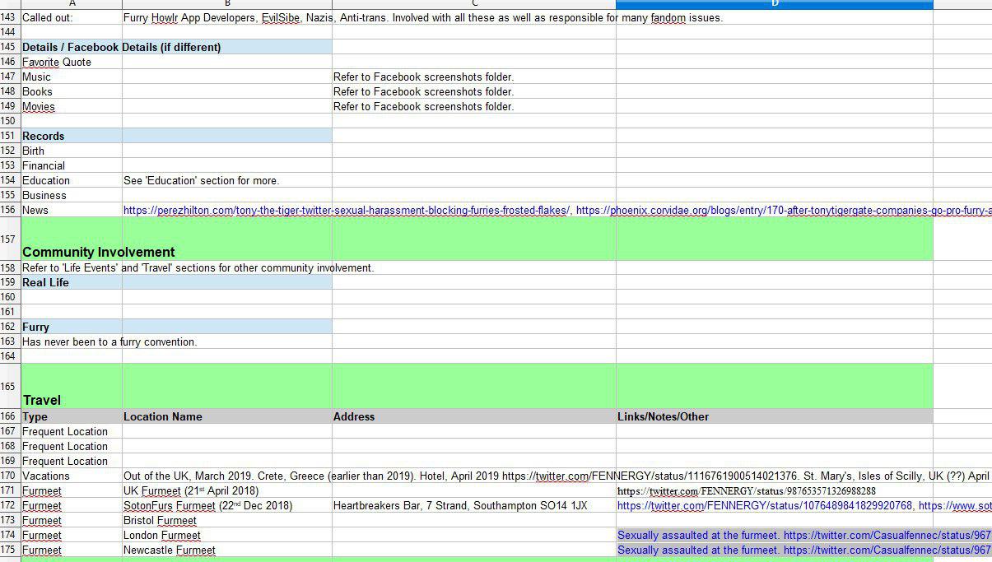Select the 'Favorite Quote' cell
992x562 pixels.
tap(72, 62)
